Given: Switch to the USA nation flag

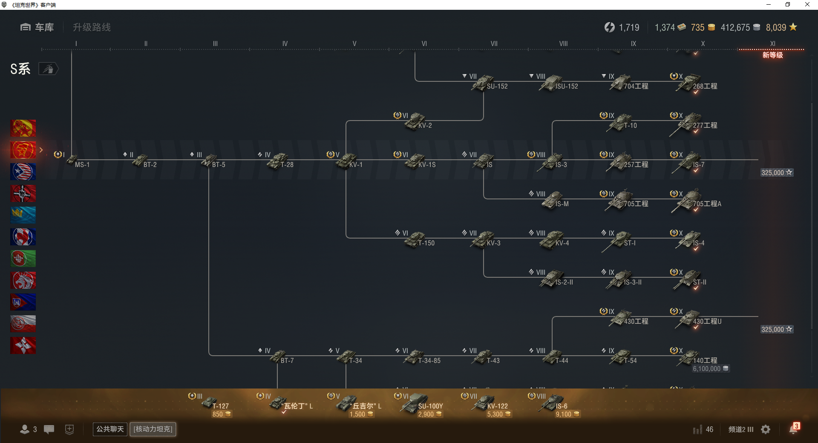Looking at the screenshot, I should coord(23,172).
